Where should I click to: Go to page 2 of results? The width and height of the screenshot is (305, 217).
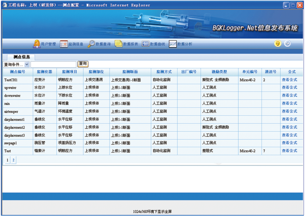tap(13, 160)
